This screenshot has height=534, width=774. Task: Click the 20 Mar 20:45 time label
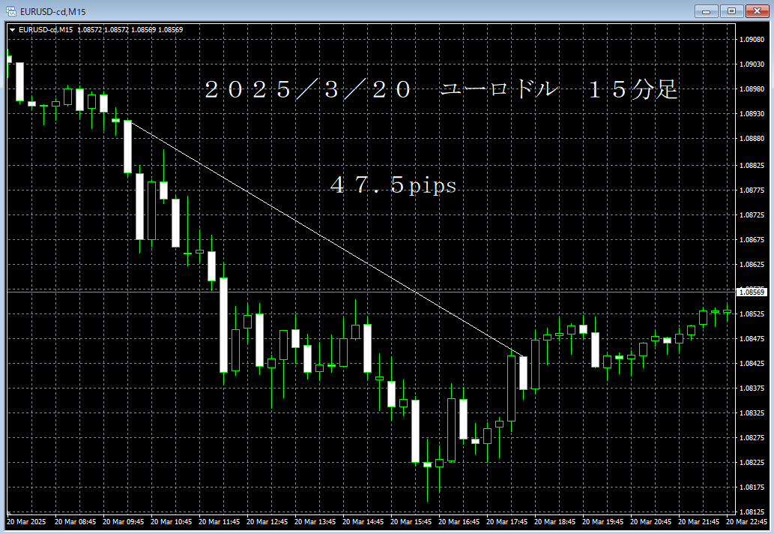pos(650,522)
